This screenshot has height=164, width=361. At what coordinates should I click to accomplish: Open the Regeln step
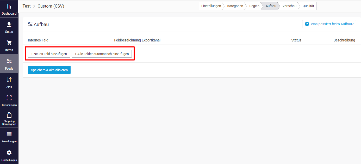[254, 6]
